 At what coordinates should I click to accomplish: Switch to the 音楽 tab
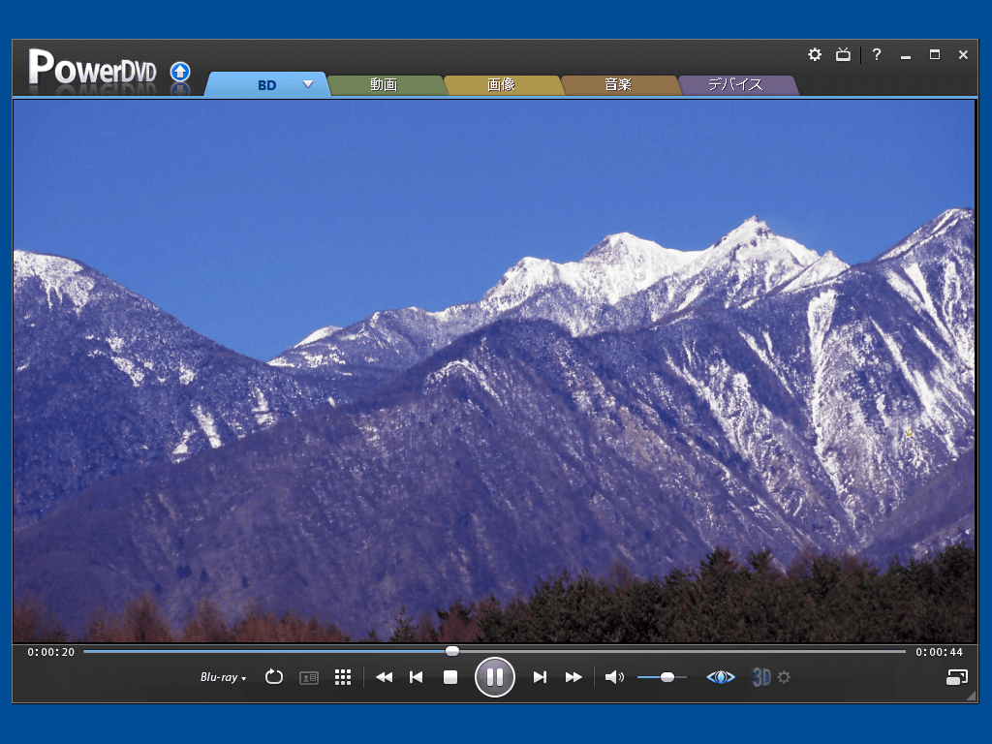tap(618, 85)
